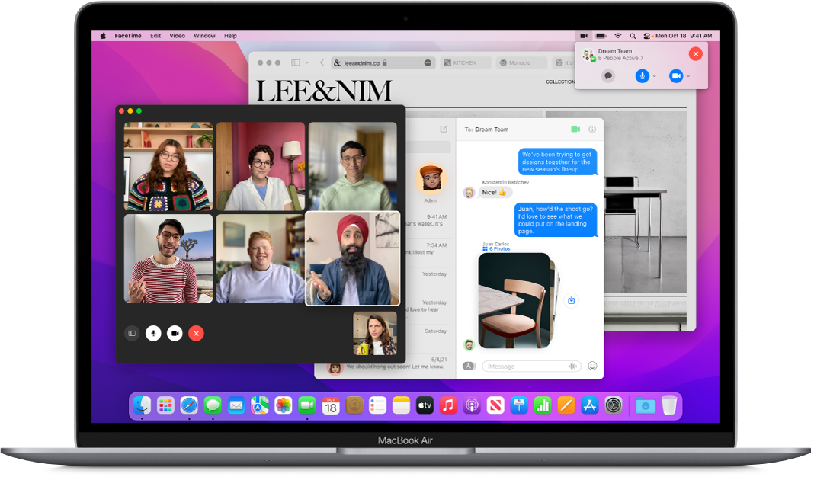The height and width of the screenshot is (477, 814).
Task: Go back in Safari
Action: click(322, 62)
